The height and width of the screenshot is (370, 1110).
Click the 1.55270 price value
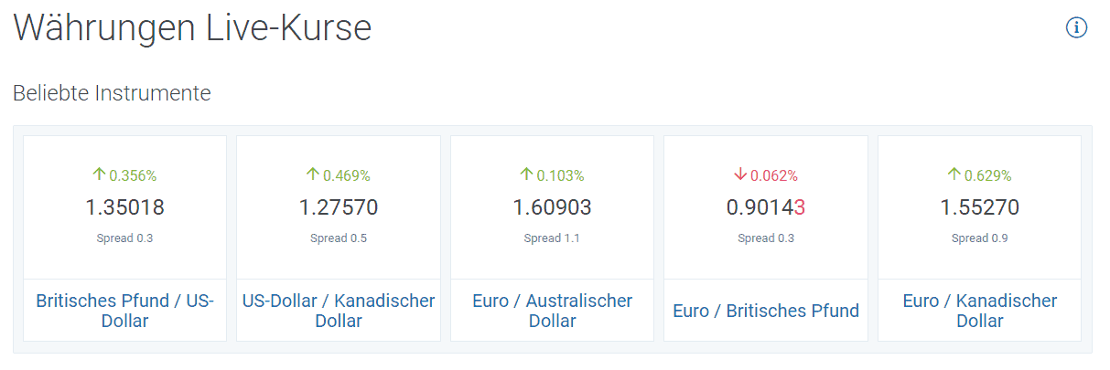[x=979, y=207]
